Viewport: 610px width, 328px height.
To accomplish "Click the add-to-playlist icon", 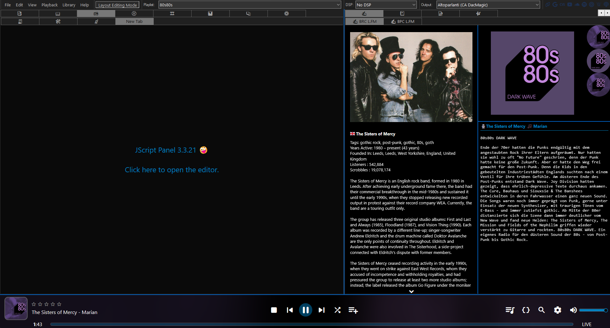I will (x=353, y=310).
